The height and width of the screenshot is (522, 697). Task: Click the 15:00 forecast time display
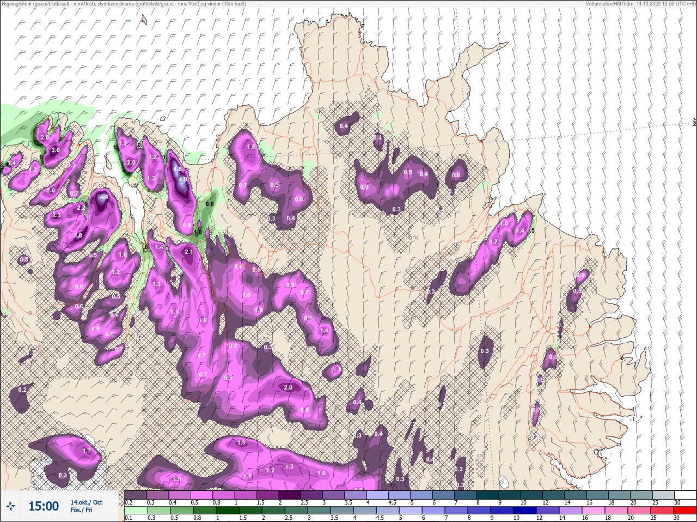(x=44, y=506)
